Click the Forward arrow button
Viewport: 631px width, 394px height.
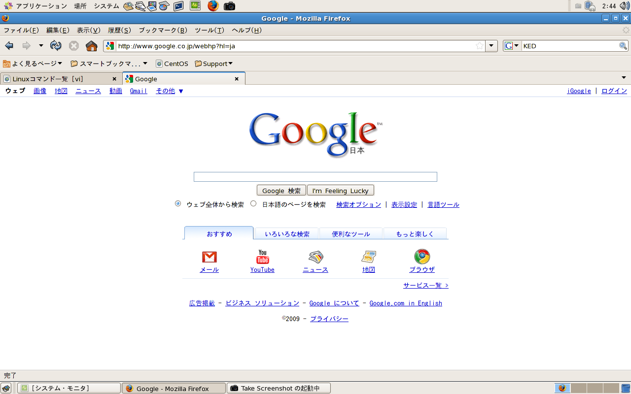[26, 46]
